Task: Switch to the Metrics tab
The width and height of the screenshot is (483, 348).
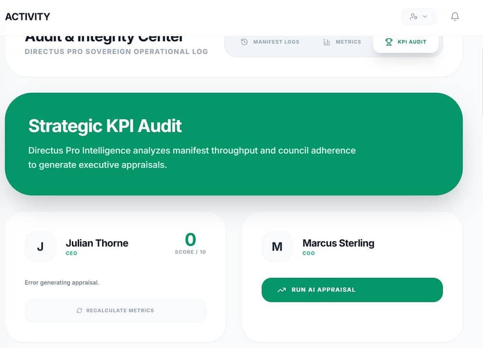Action: pos(342,42)
